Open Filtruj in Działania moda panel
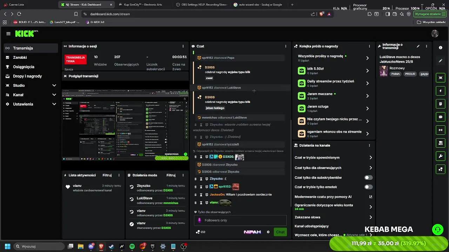449x252 pixels. (171, 175)
